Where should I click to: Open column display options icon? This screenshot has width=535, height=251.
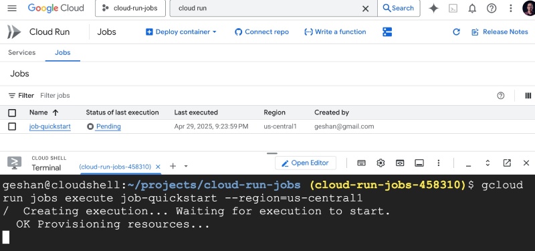[528, 96]
